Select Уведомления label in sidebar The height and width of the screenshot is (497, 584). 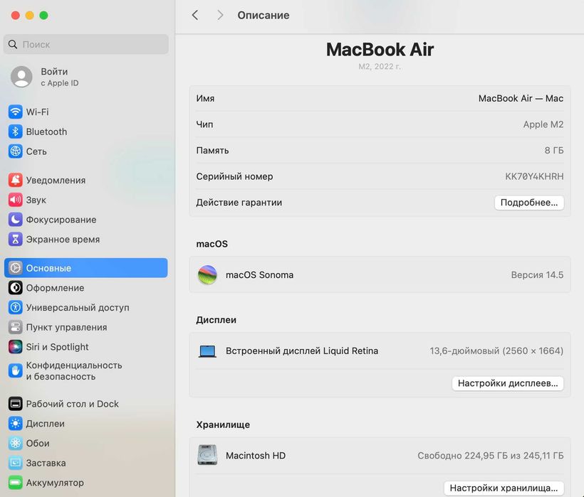coord(56,181)
